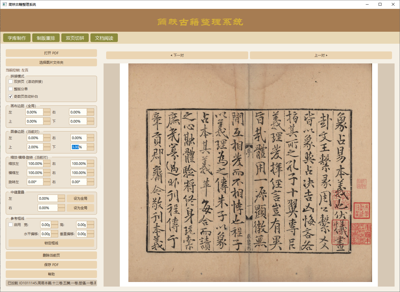Click the 图像边距 right margin field
400x292 pixels.
click(x=79, y=138)
